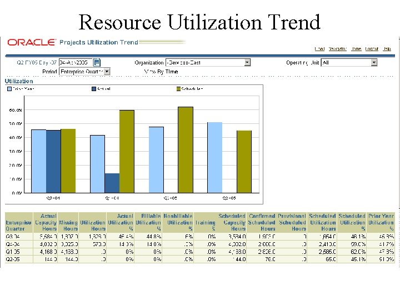Viewport: 400px width, 300px height.
Task: Click the Actual legend swatch
Action: [94, 89]
